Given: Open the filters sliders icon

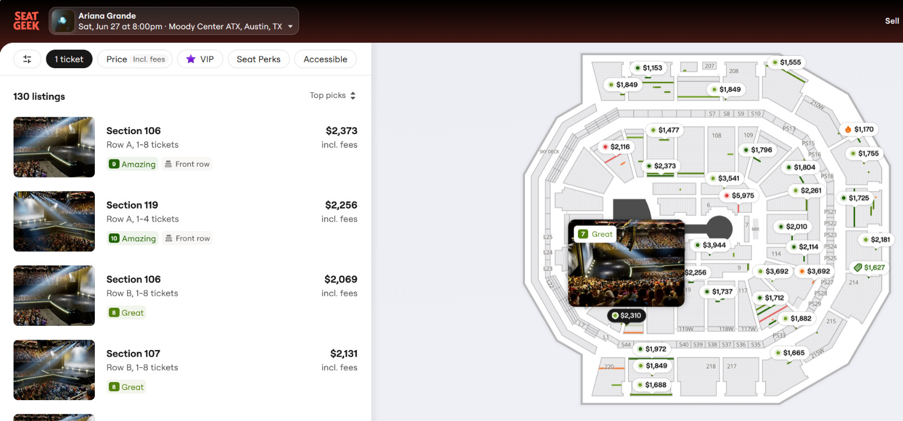Looking at the screenshot, I should coord(27,59).
